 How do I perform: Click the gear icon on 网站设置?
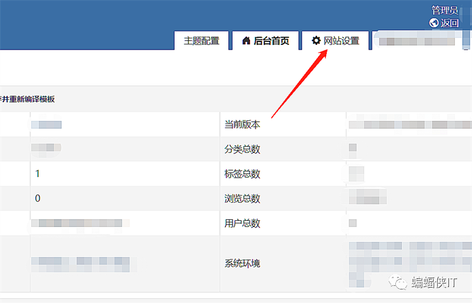[x=316, y=40]
